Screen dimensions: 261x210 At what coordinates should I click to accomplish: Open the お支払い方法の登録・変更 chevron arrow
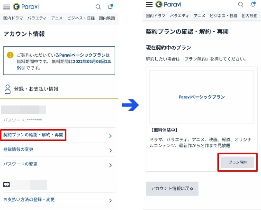[x=110, y=201]
